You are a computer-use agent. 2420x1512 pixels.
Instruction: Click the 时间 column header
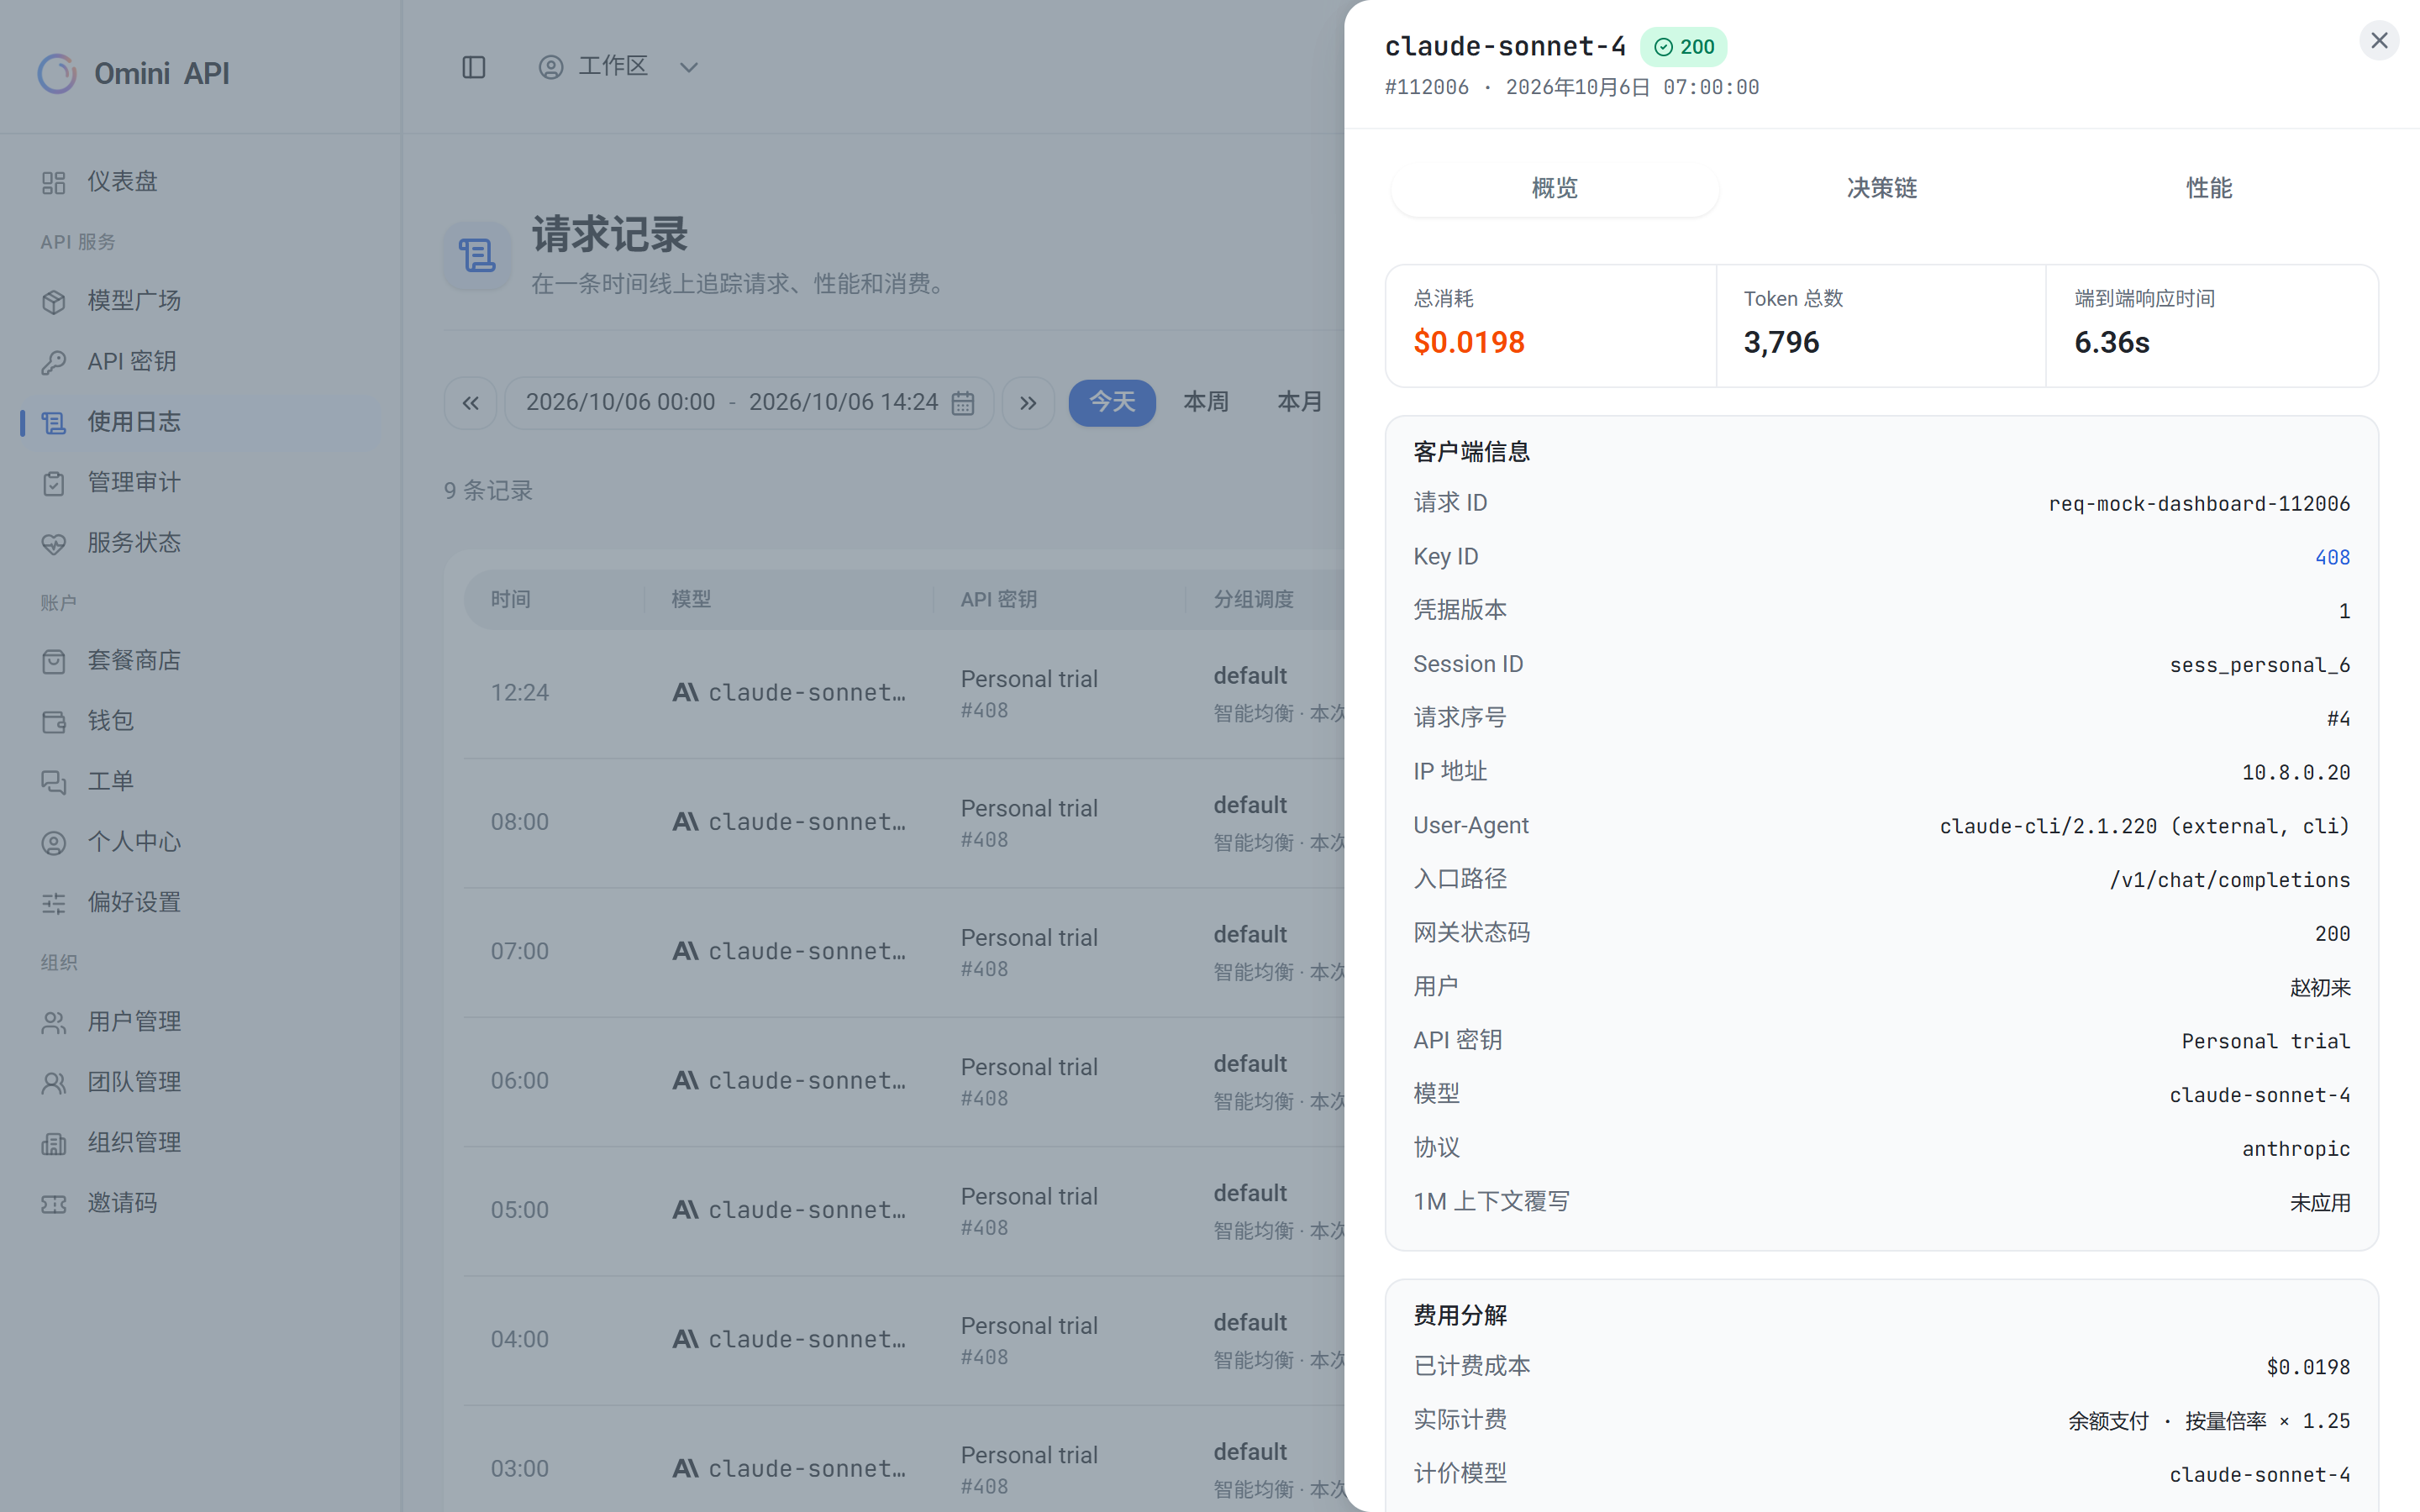click(510, 600)
